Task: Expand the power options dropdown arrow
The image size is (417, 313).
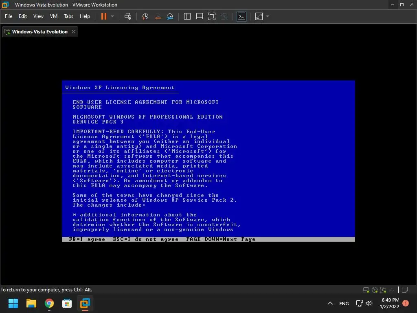Action: 112,16
